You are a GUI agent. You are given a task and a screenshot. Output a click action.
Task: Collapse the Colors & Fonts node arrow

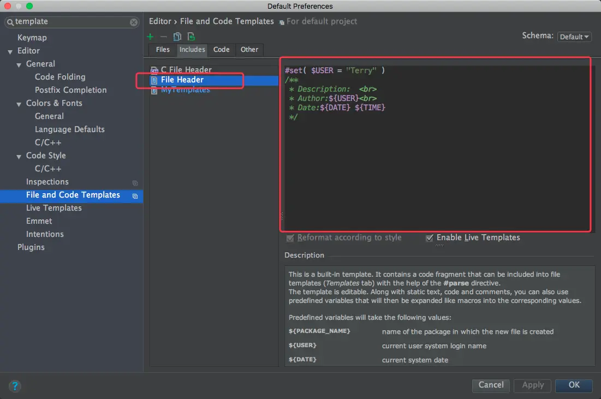[x=19, y=104]
